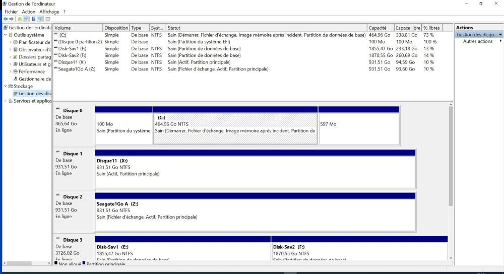Select the Disk-Sav1 (E:) partition block on Disque 3
This screenshot has height=274, width=504.
pos(183,248)
